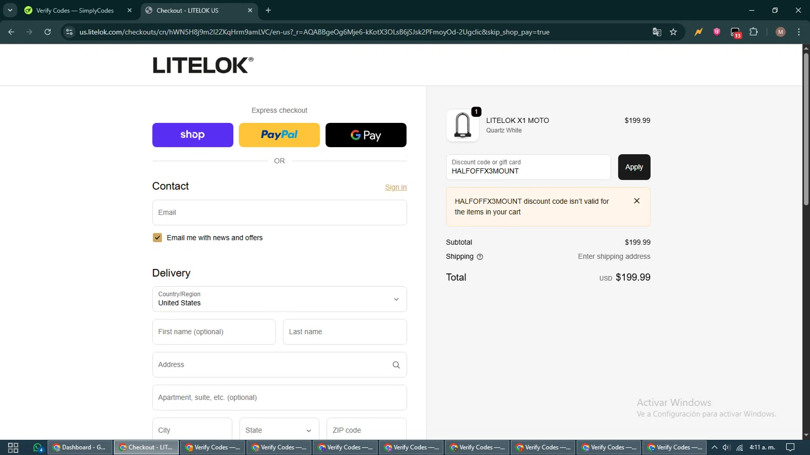810x455 pixels.
Task: Switch to Checkout - LIT... taskbar window
Action: 146,447
